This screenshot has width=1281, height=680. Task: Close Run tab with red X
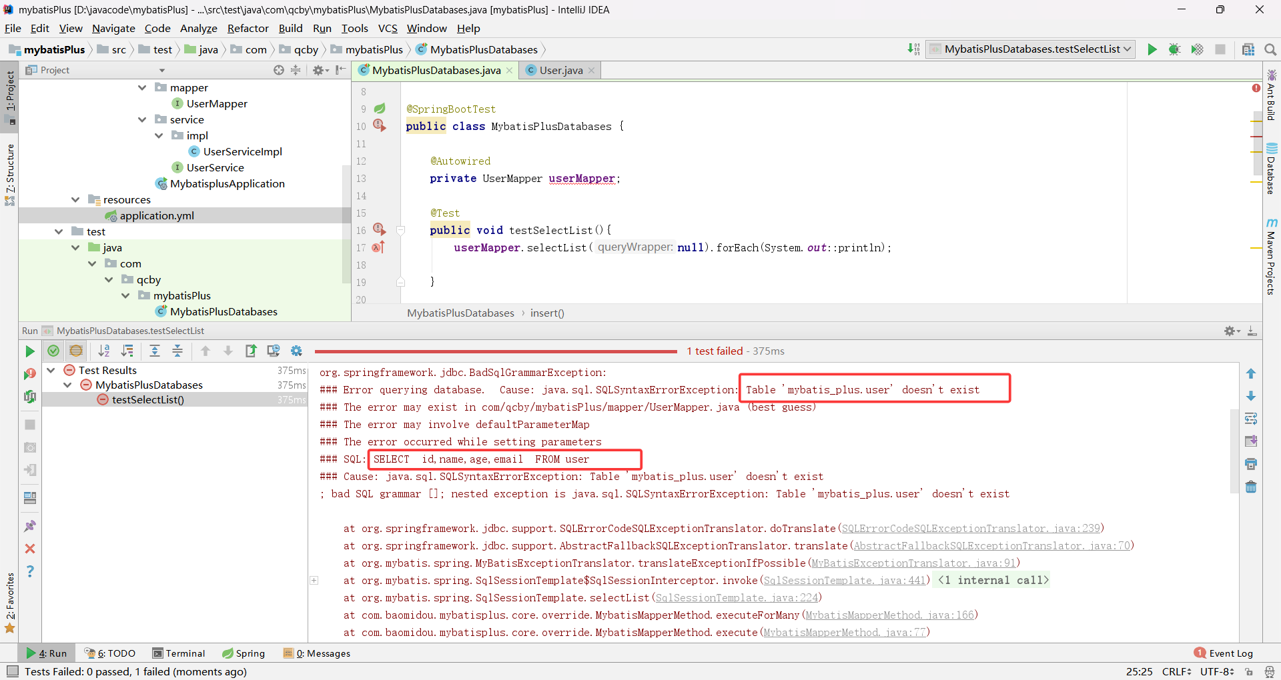coord(30,549)
